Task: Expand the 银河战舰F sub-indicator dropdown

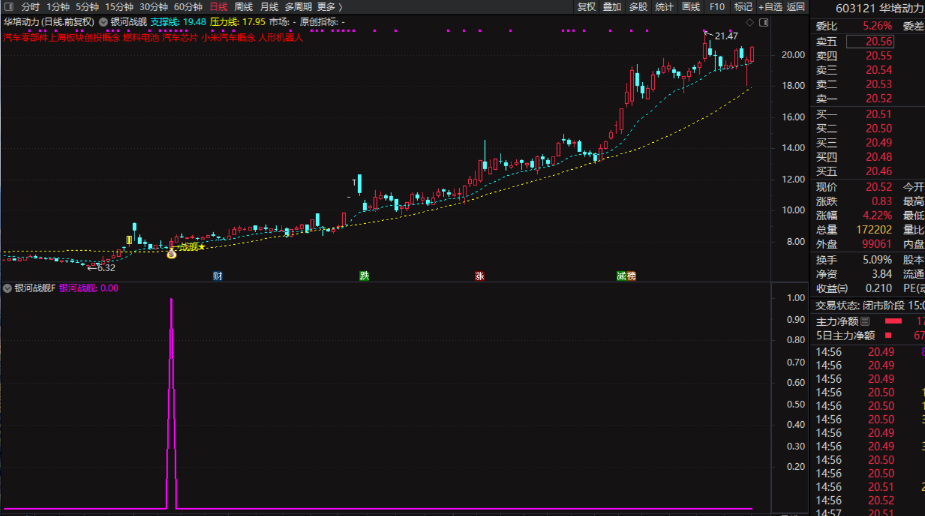Action: pos(7,288)
